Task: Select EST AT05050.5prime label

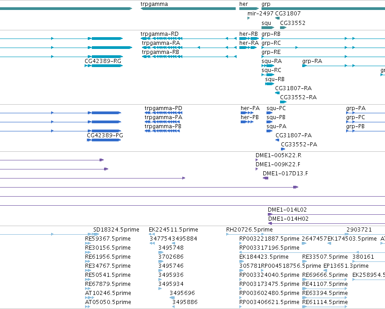Action: (x=108, y=302)
